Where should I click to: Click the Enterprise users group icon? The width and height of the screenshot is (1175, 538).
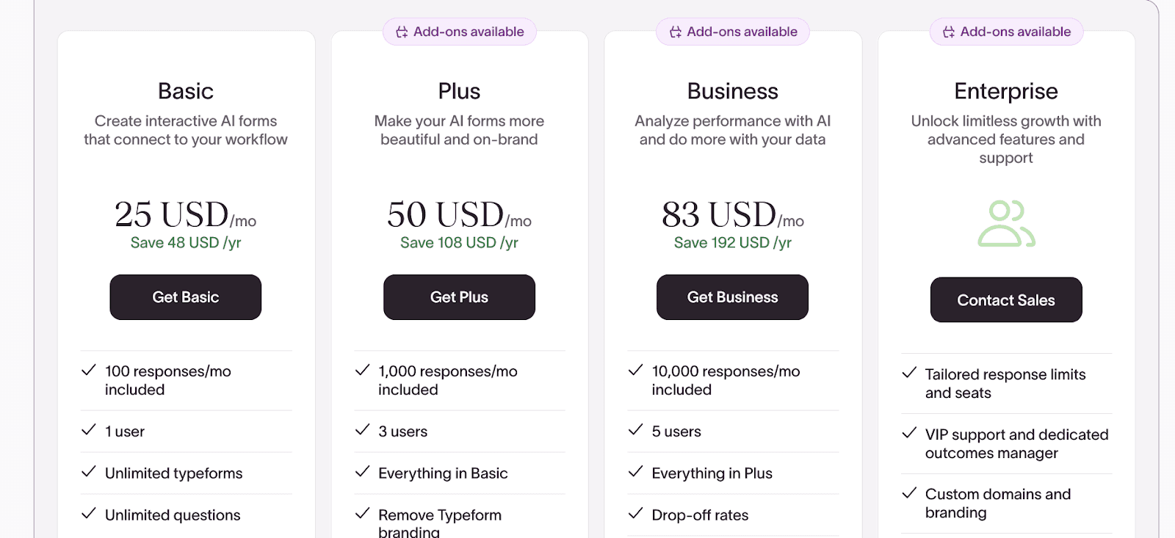1005,223
